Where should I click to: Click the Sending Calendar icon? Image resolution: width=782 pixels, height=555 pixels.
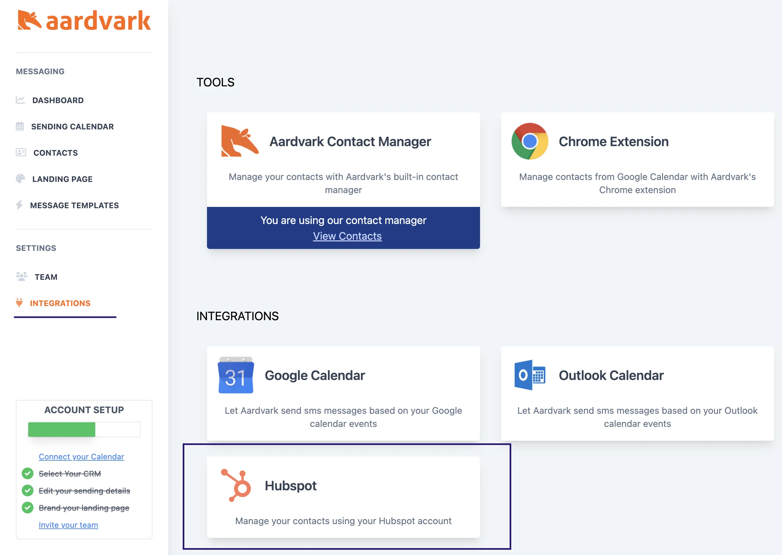pos(20,126)
